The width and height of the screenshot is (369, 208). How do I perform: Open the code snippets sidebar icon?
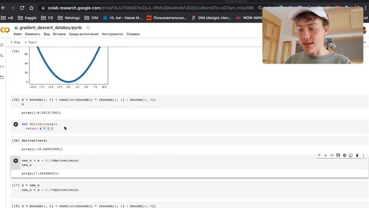(2, 66)
